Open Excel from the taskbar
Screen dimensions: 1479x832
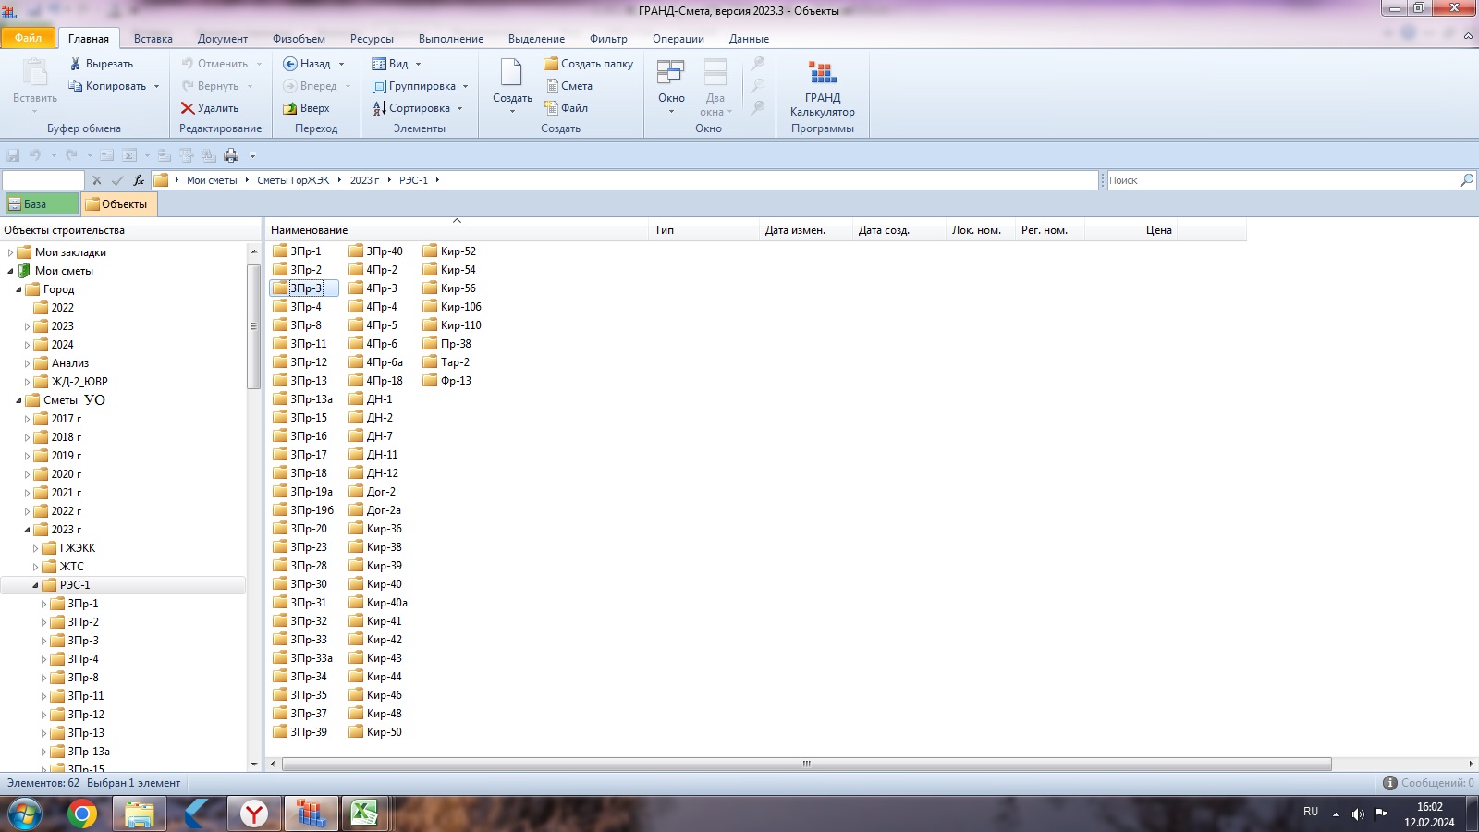[x=364, y=814]
